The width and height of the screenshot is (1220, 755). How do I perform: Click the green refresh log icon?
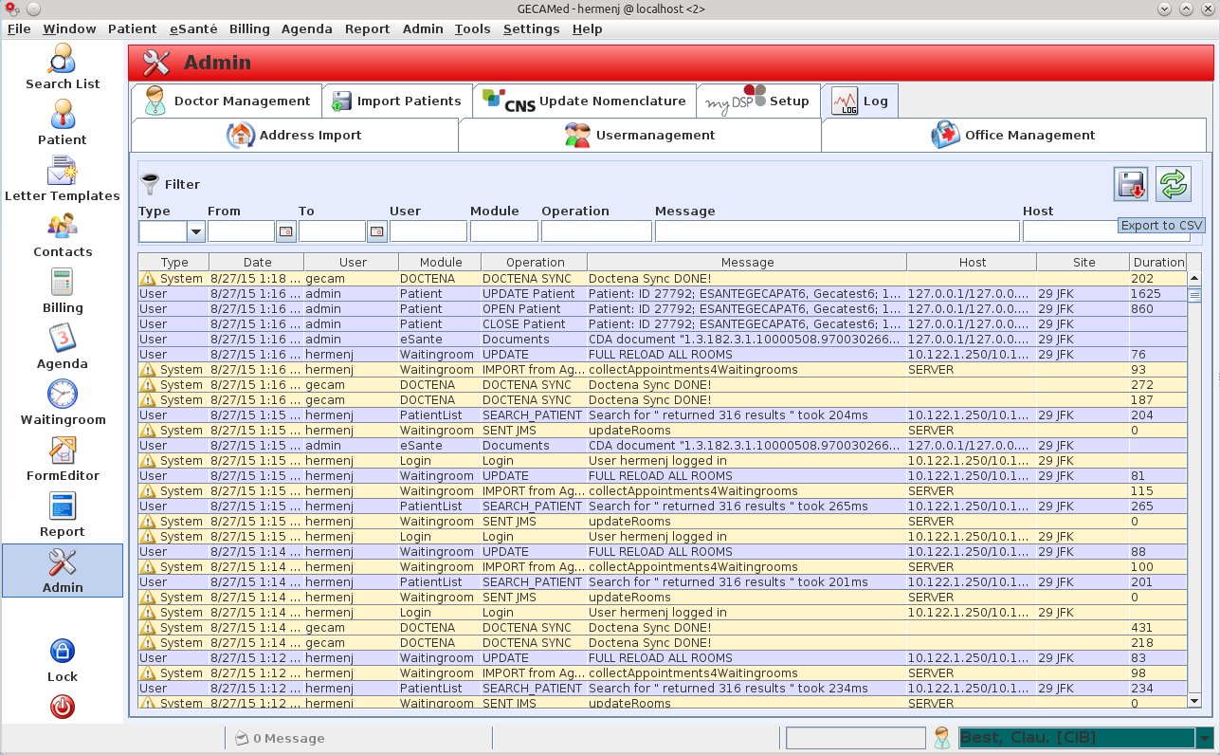point(1174,184)
